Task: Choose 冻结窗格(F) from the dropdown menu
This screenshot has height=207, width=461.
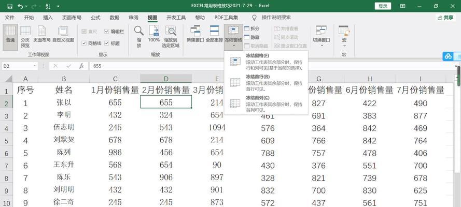Action: coord(266,62)
